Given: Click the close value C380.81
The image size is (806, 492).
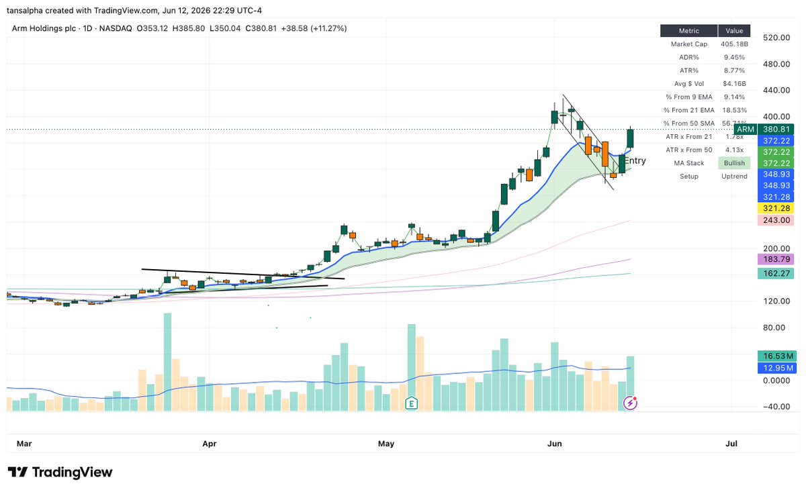Looking at the screenshot, I should click(261, 28).
